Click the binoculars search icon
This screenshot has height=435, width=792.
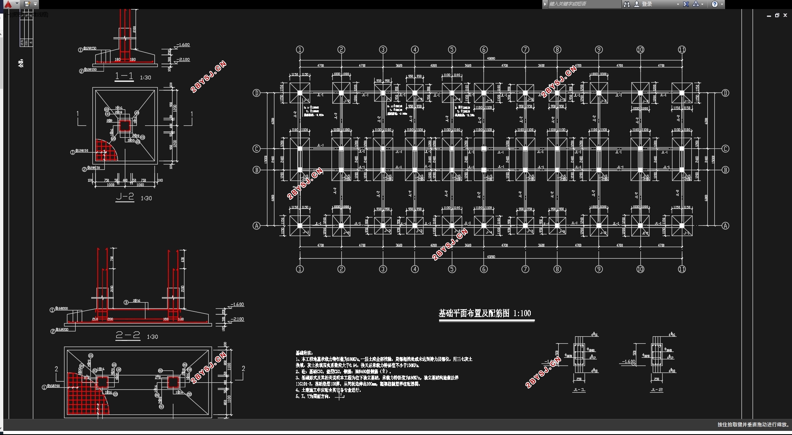pos(627,4)
